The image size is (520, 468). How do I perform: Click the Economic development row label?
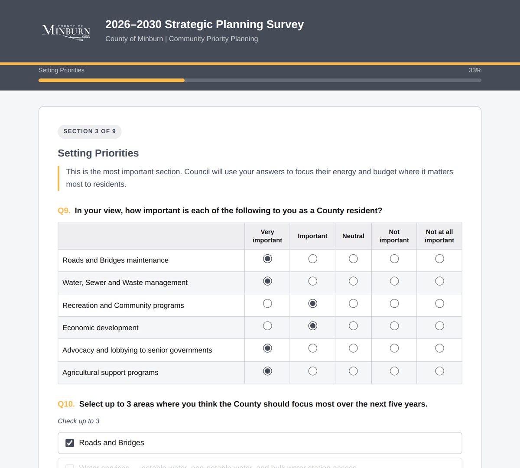point(101,328)
